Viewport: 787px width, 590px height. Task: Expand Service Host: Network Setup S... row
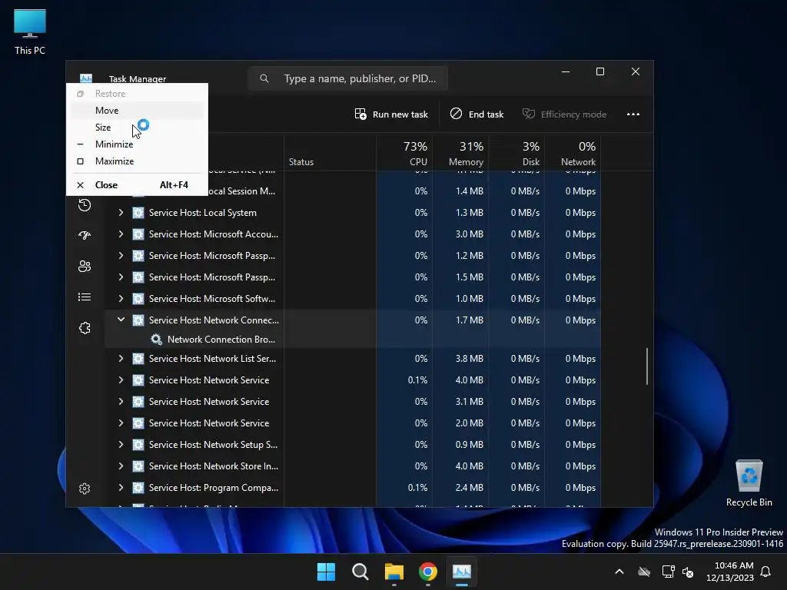click(x=121, y=445)
